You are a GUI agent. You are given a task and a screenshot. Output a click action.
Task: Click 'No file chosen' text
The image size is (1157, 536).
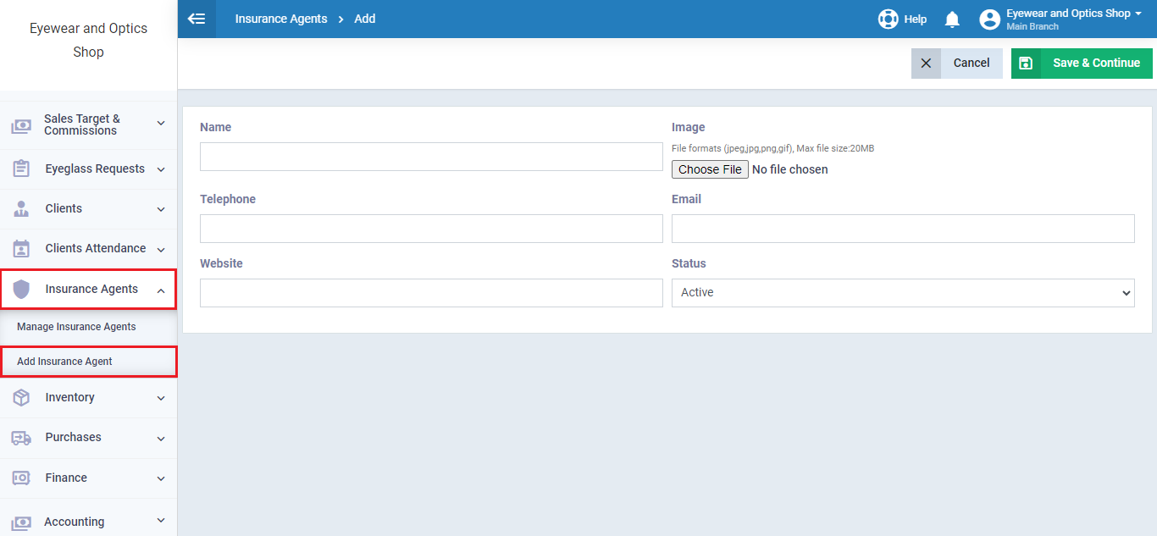pos(790,169)
